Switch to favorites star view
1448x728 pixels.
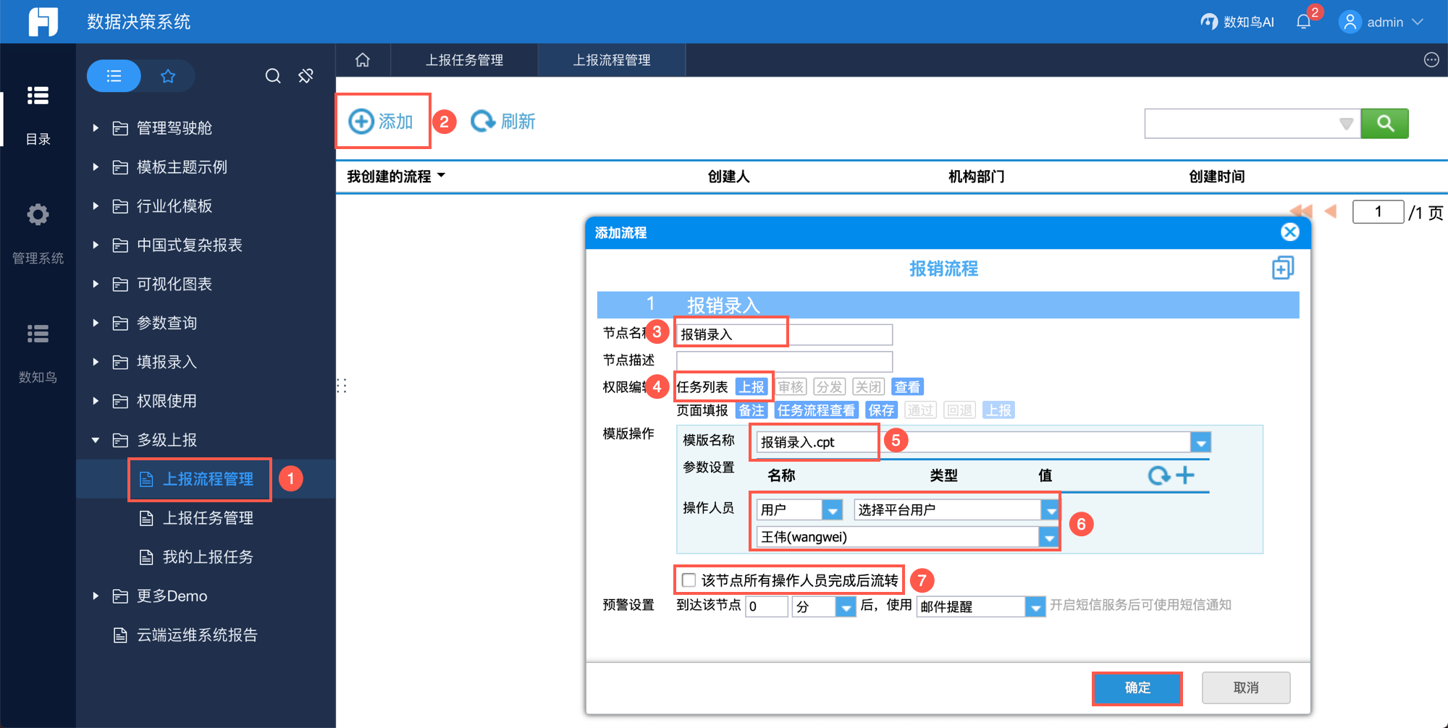pyautogui.click(x=168, y=76)
